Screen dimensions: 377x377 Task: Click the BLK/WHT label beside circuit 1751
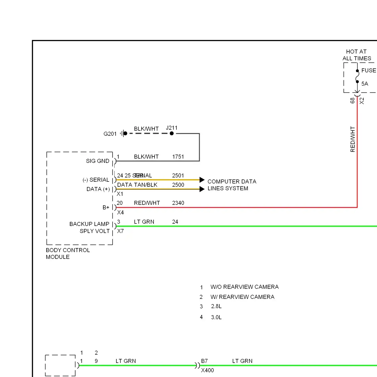pos(146,157)
